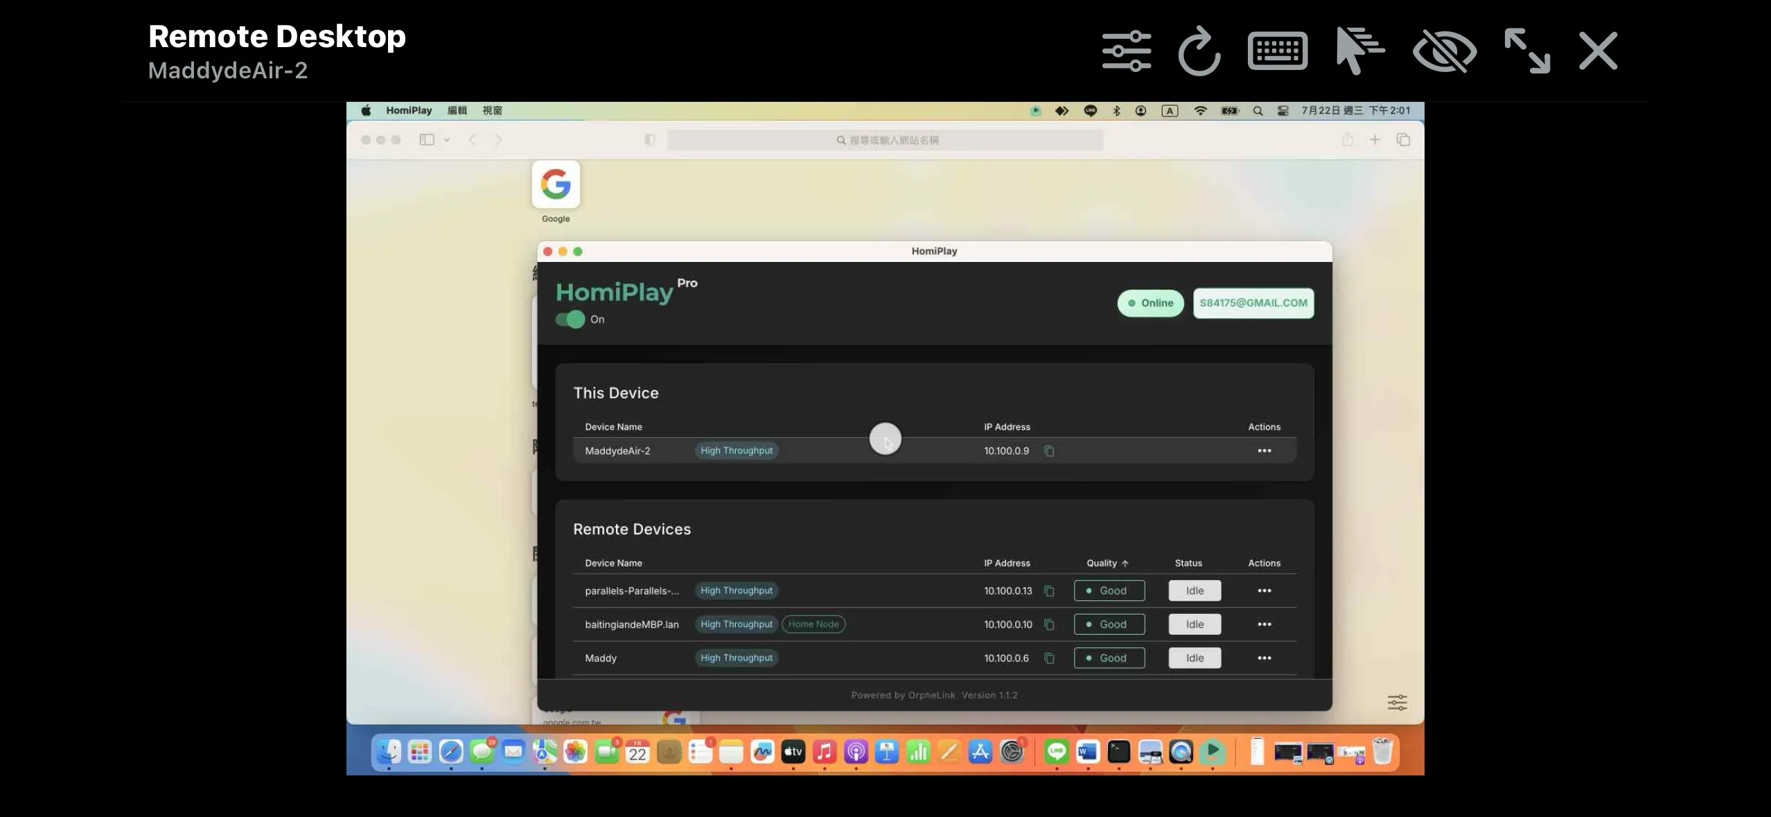Open the Messages app in the Dock

point(482,752)
